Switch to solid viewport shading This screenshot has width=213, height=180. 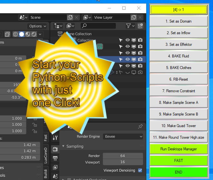click(22, 34)
